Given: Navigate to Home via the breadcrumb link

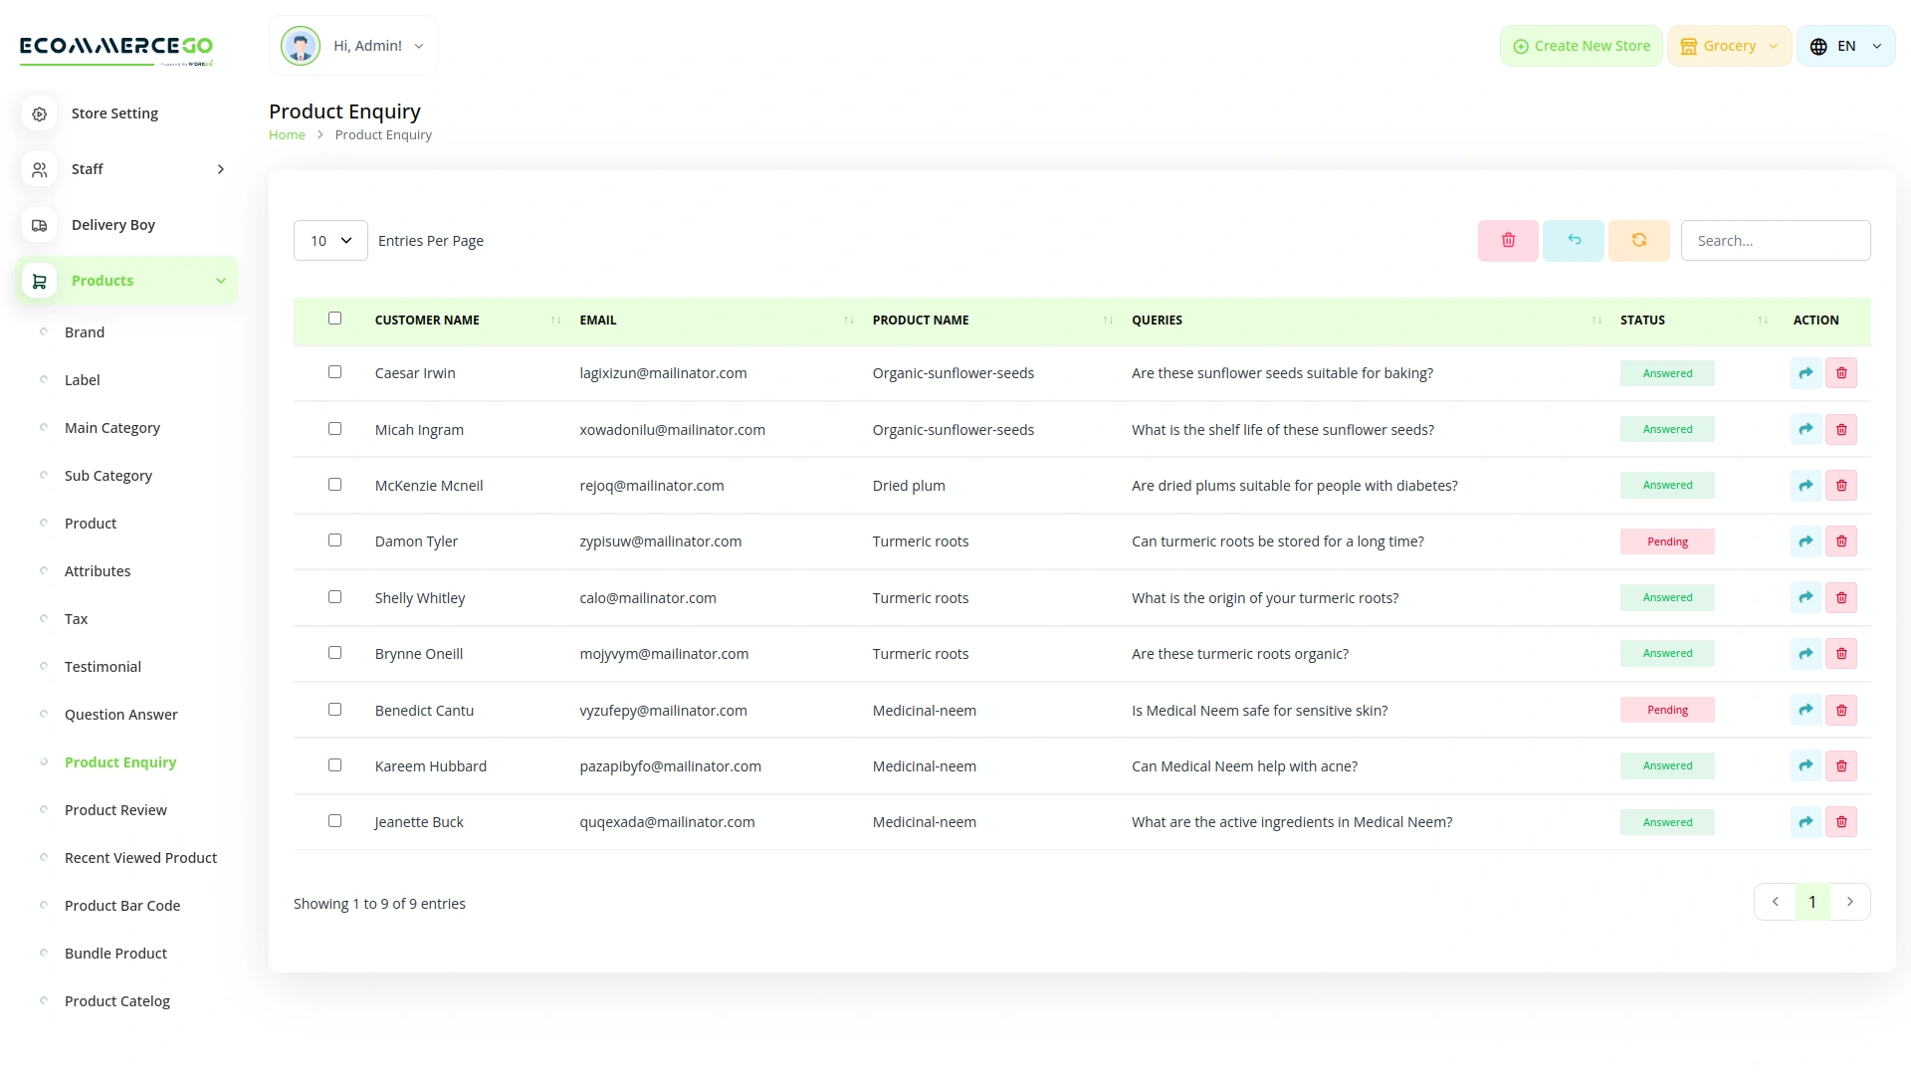Looking at the screenshot, I should coord(287,134).
